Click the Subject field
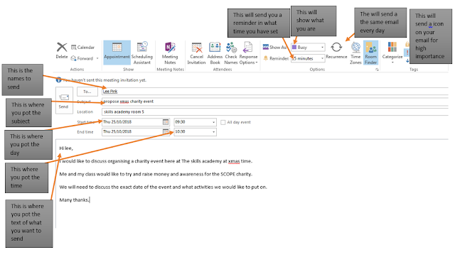455x262 pixels. pyautogui.click(x=275, y=102)
